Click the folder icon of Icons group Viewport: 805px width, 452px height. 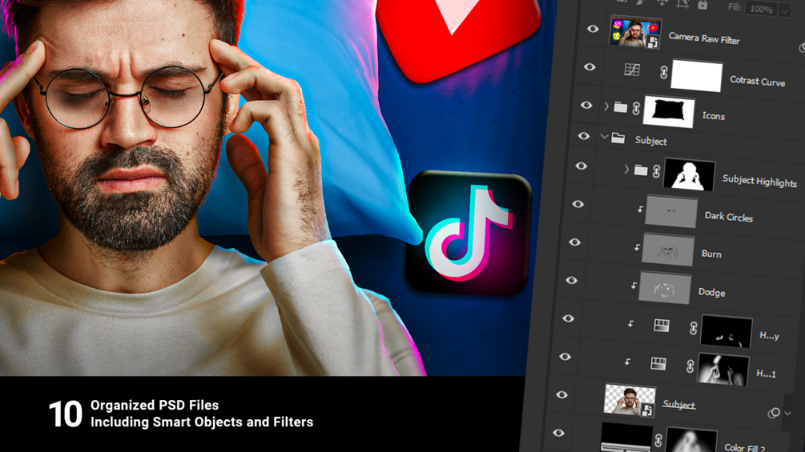coord(621,107)
